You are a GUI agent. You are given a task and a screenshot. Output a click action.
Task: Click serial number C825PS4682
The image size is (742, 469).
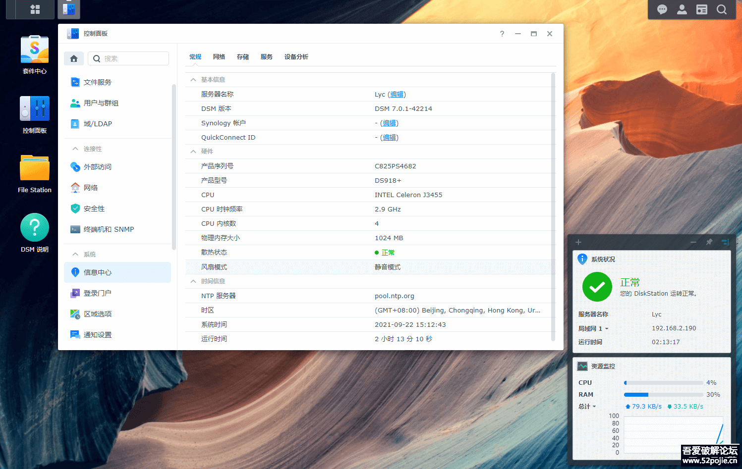(x=396, y=166)
